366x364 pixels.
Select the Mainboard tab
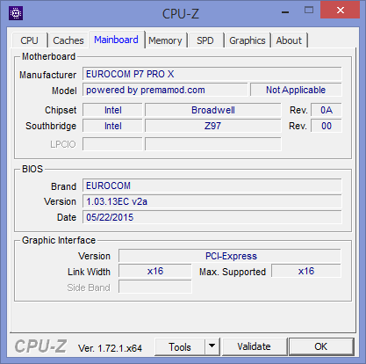(116, 40)
